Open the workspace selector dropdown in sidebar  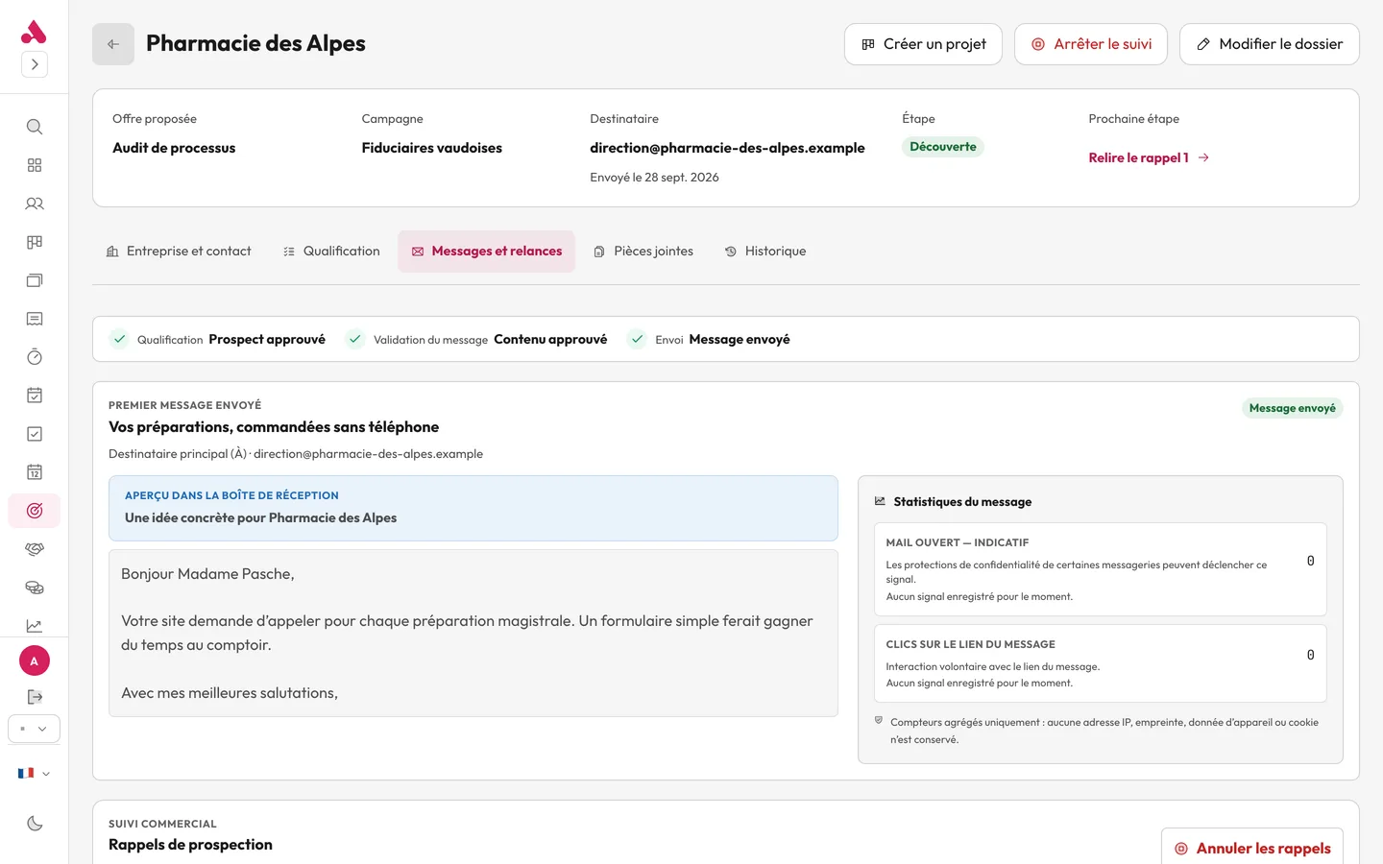[x=35, y=729]
